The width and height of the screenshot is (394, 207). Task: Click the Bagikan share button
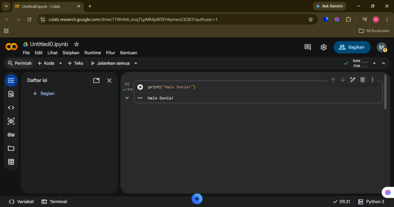pos(352,47)
